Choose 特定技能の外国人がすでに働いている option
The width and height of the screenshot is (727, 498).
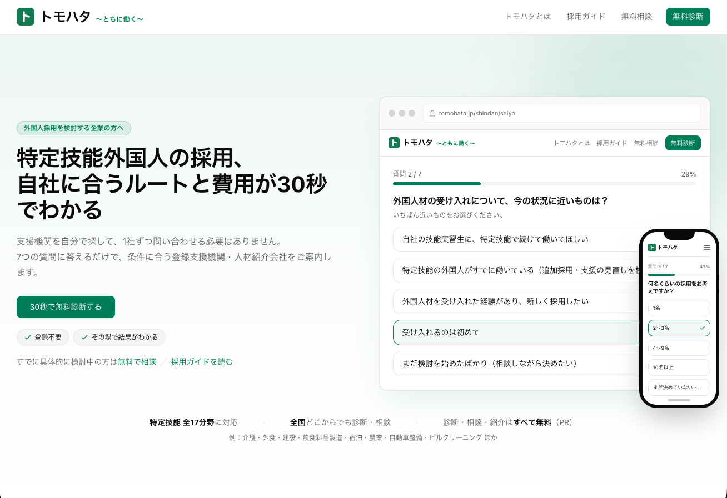tap(517, 270)
